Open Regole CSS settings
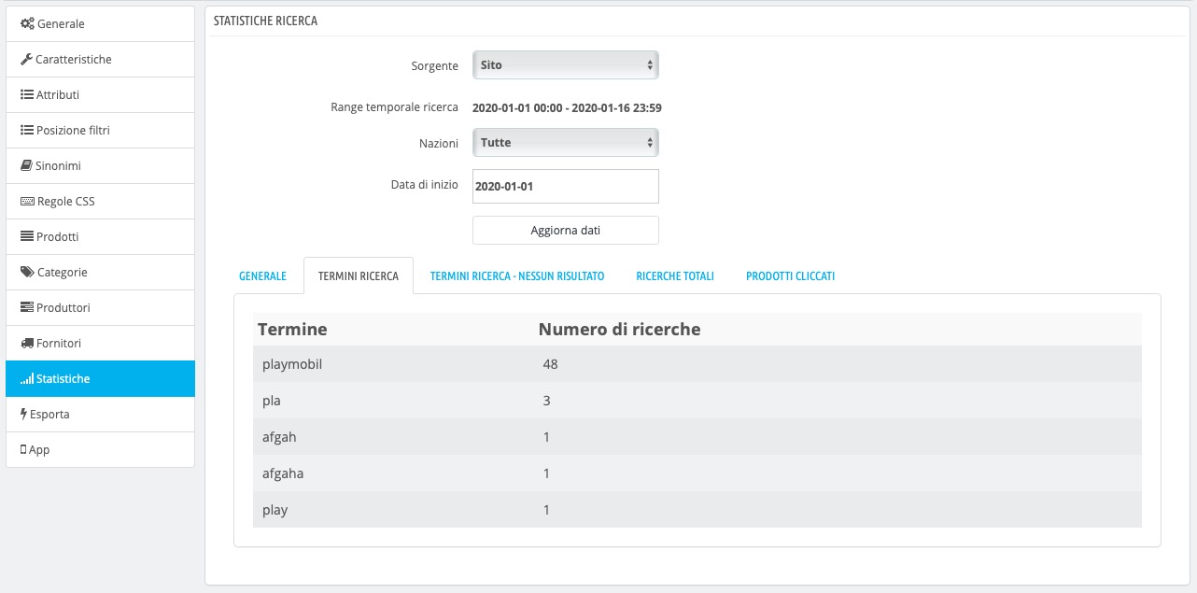This screenshot has width=1197, height=593. click(x=101, y=201)
